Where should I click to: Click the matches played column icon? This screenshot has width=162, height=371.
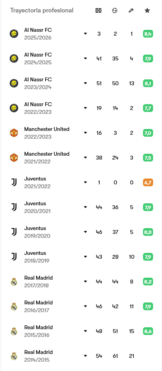coord(98,10)
